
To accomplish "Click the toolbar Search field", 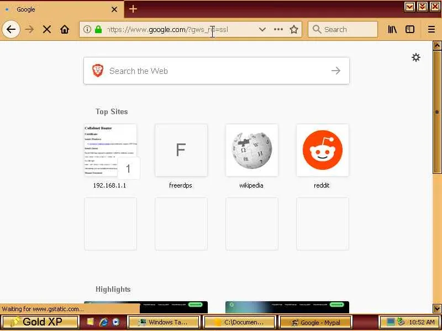I will point(343,29).
